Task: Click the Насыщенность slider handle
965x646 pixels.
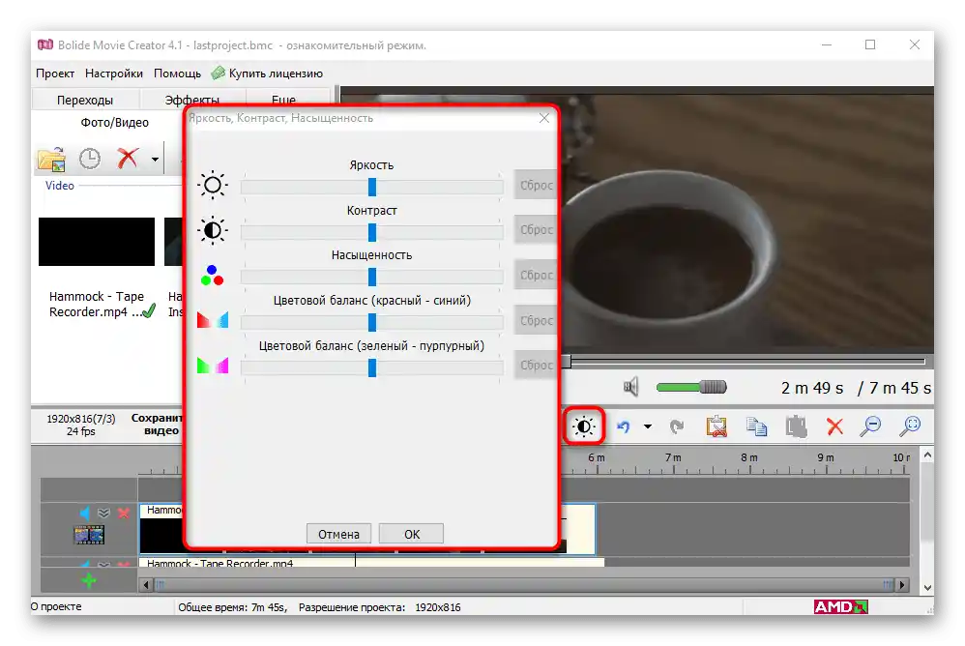Action: [x=371, y=277]
